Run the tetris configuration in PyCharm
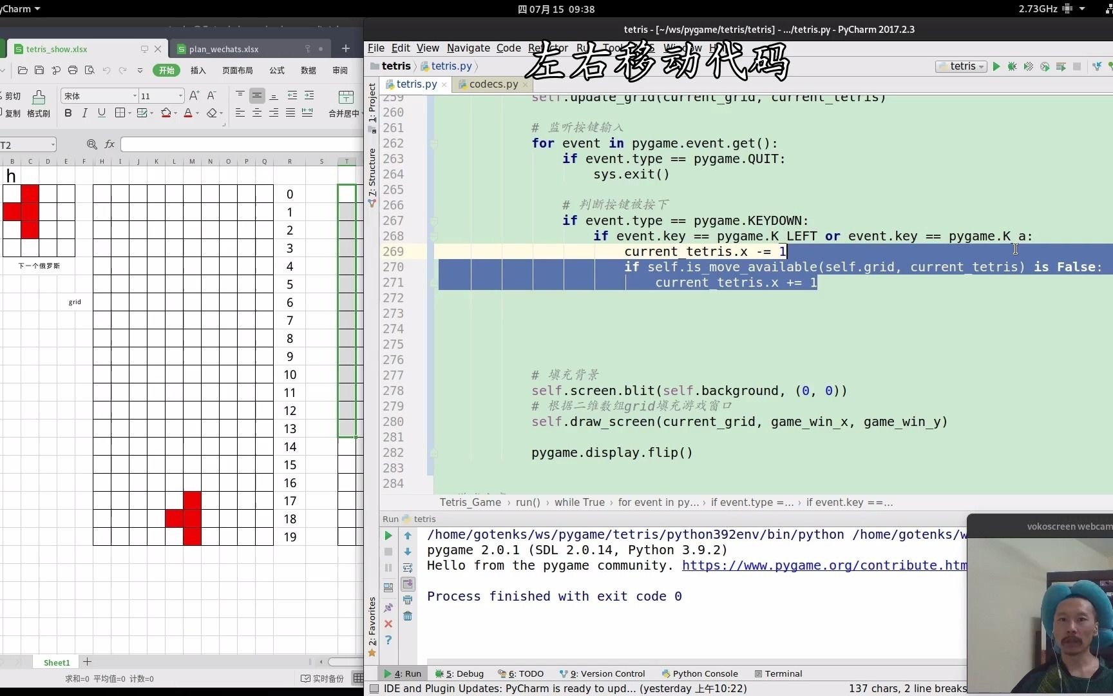1113x696 pixels. [x=996, y=66]
